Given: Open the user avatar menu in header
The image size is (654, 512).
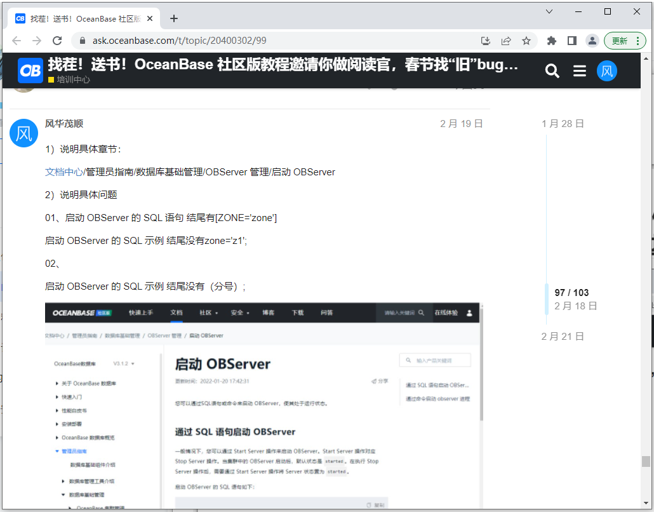Looking at the screenshot, I should point(606,71).
